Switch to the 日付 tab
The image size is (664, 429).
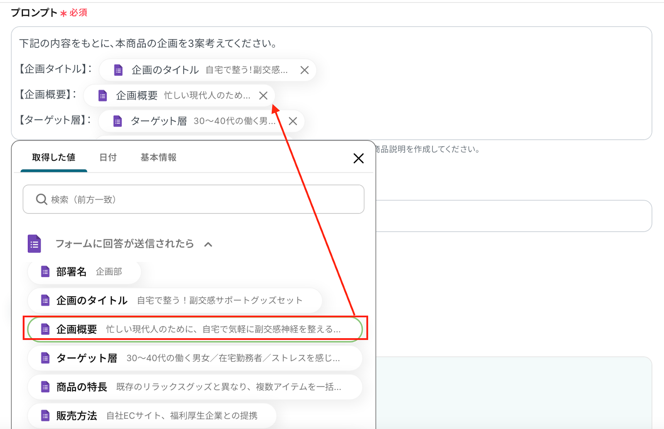[x=108, y=158]
